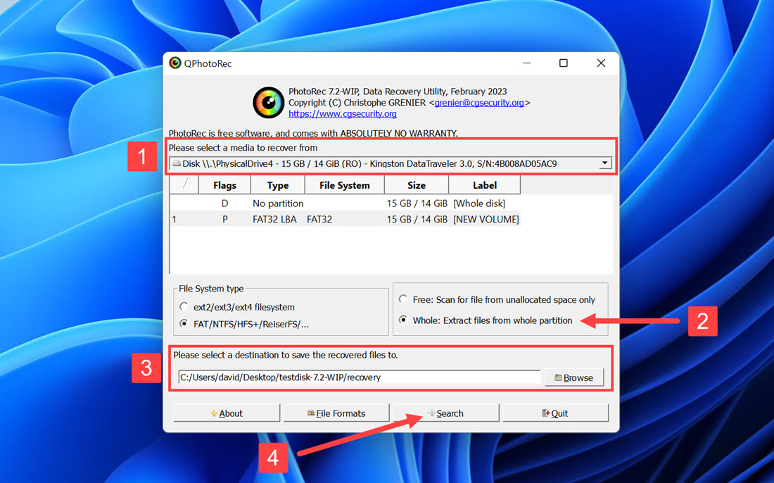The image size is (774, 483).
Task: Close the QPhotoRec window
Action: coord(601,63)
